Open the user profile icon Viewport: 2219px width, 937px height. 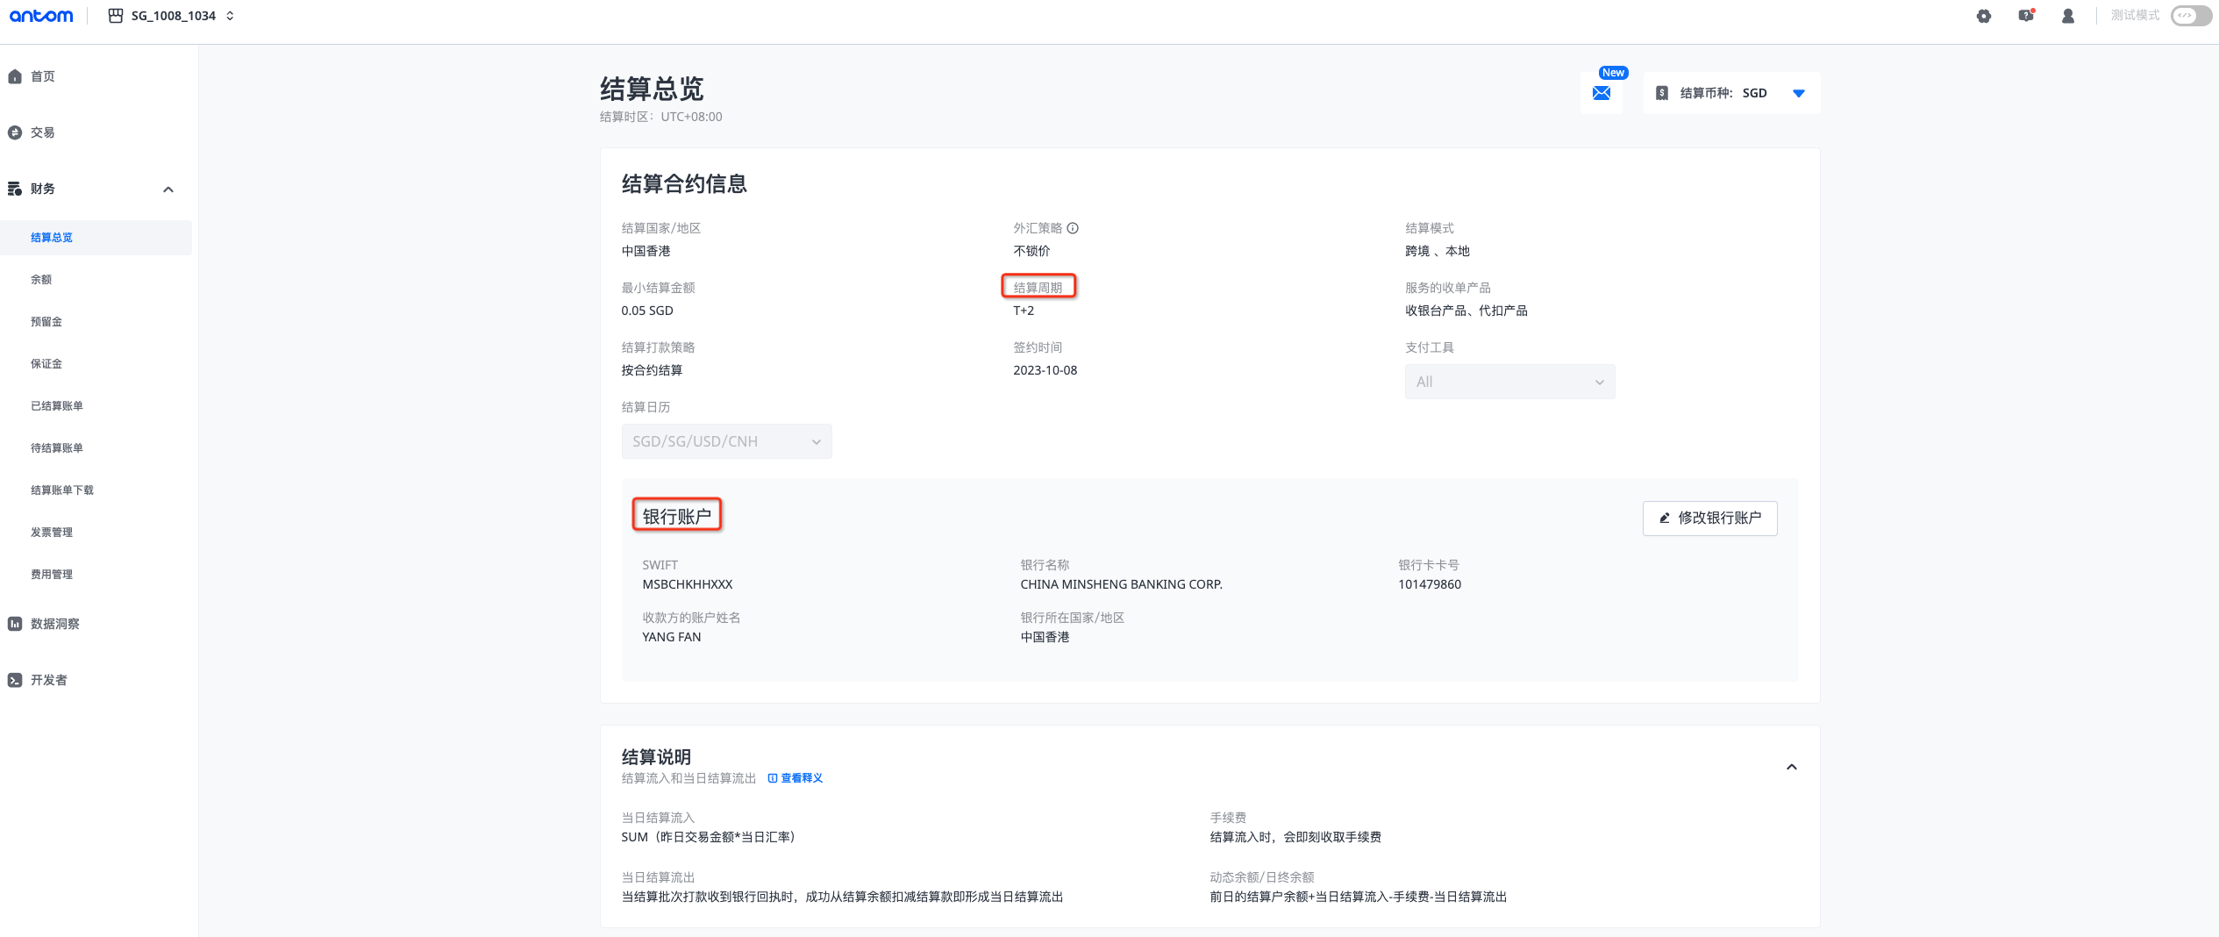[2067, 16]
